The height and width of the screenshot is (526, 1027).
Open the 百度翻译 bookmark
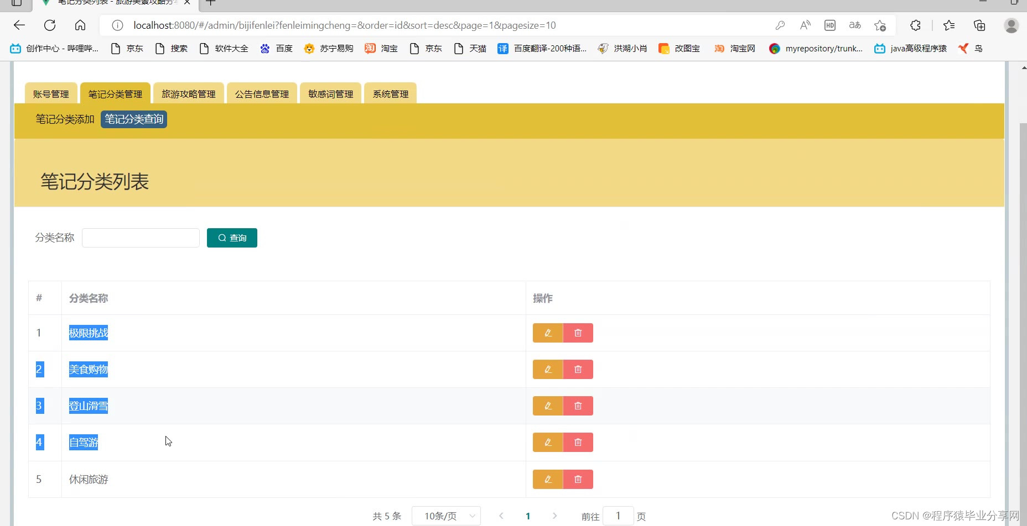click(x=542, y=49)
